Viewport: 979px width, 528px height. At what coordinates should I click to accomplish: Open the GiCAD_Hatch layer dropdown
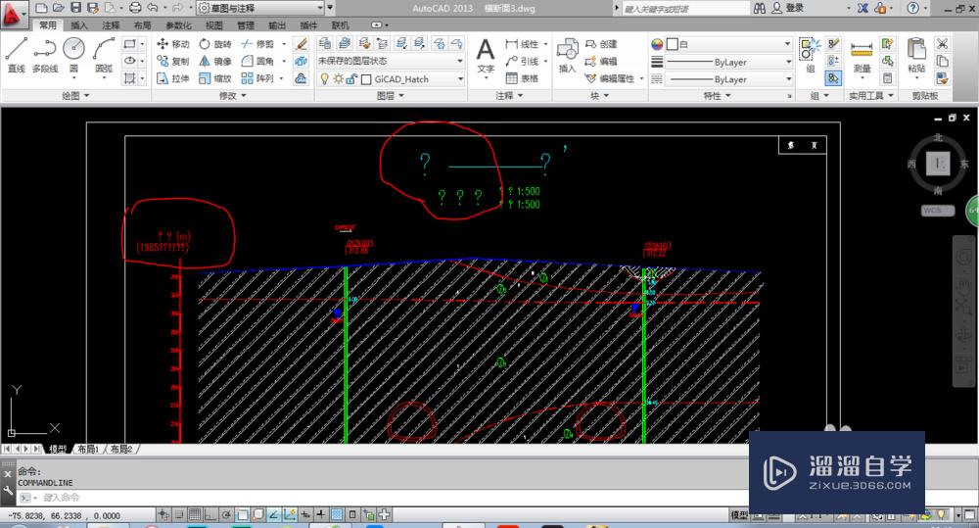click(x=391, y=78)
